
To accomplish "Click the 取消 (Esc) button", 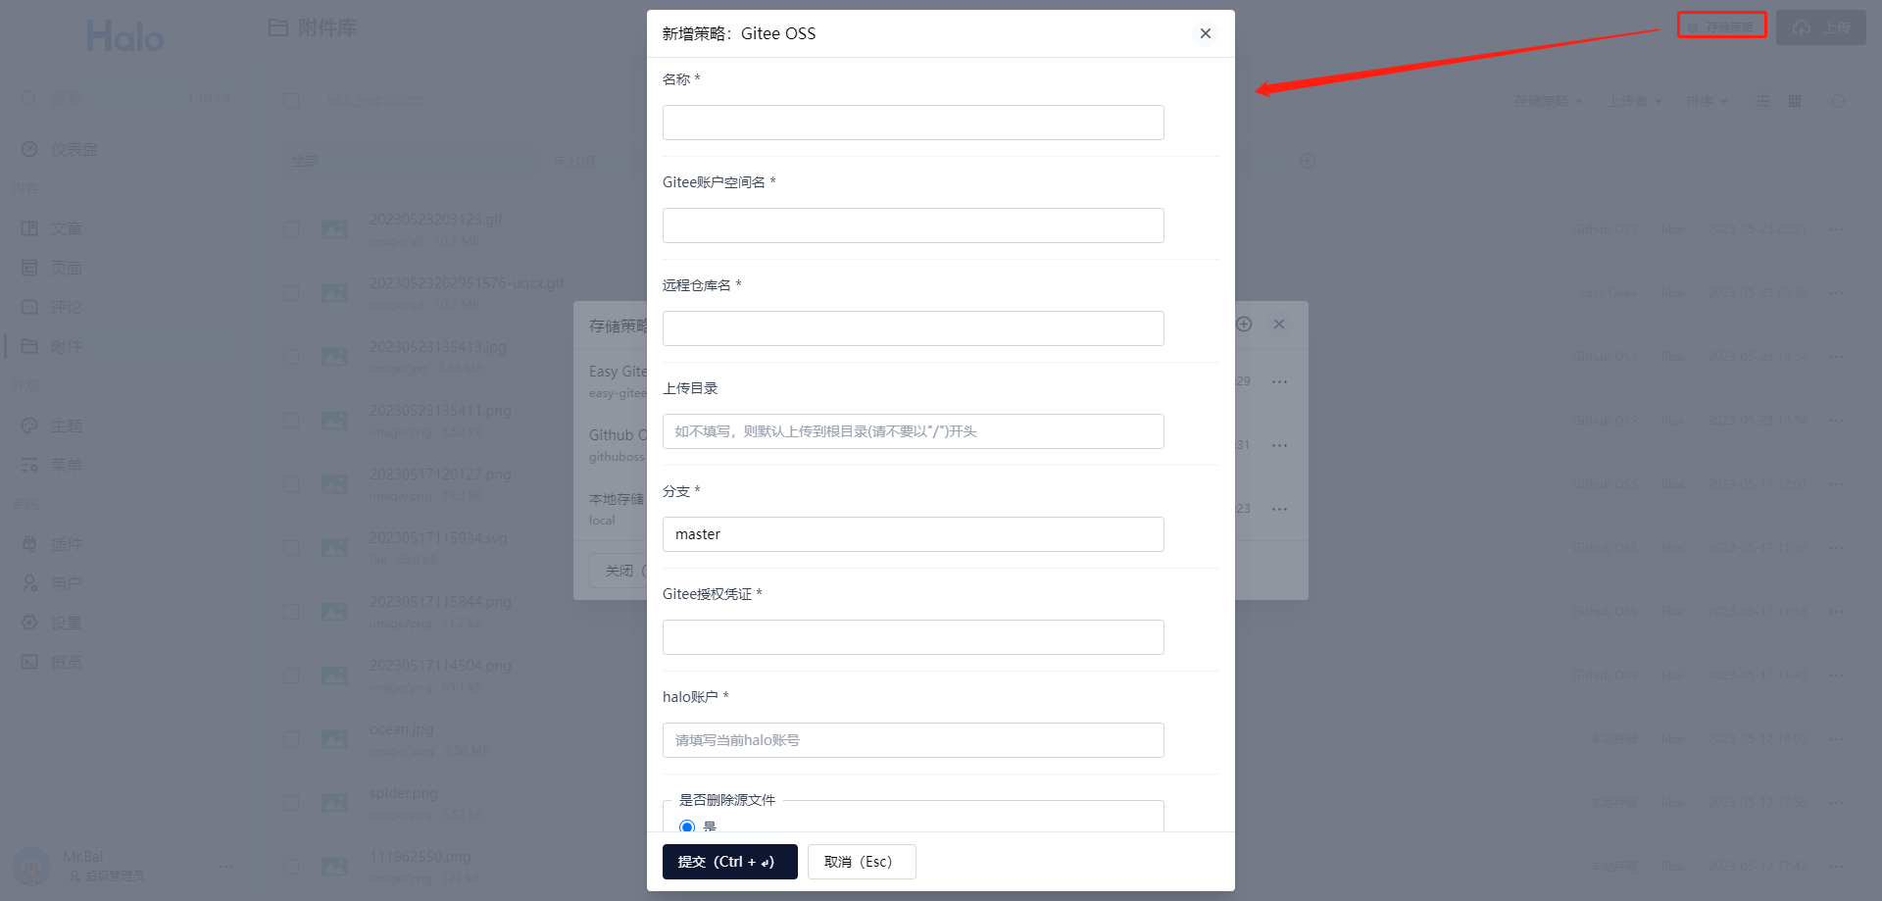I will point(862,862).
